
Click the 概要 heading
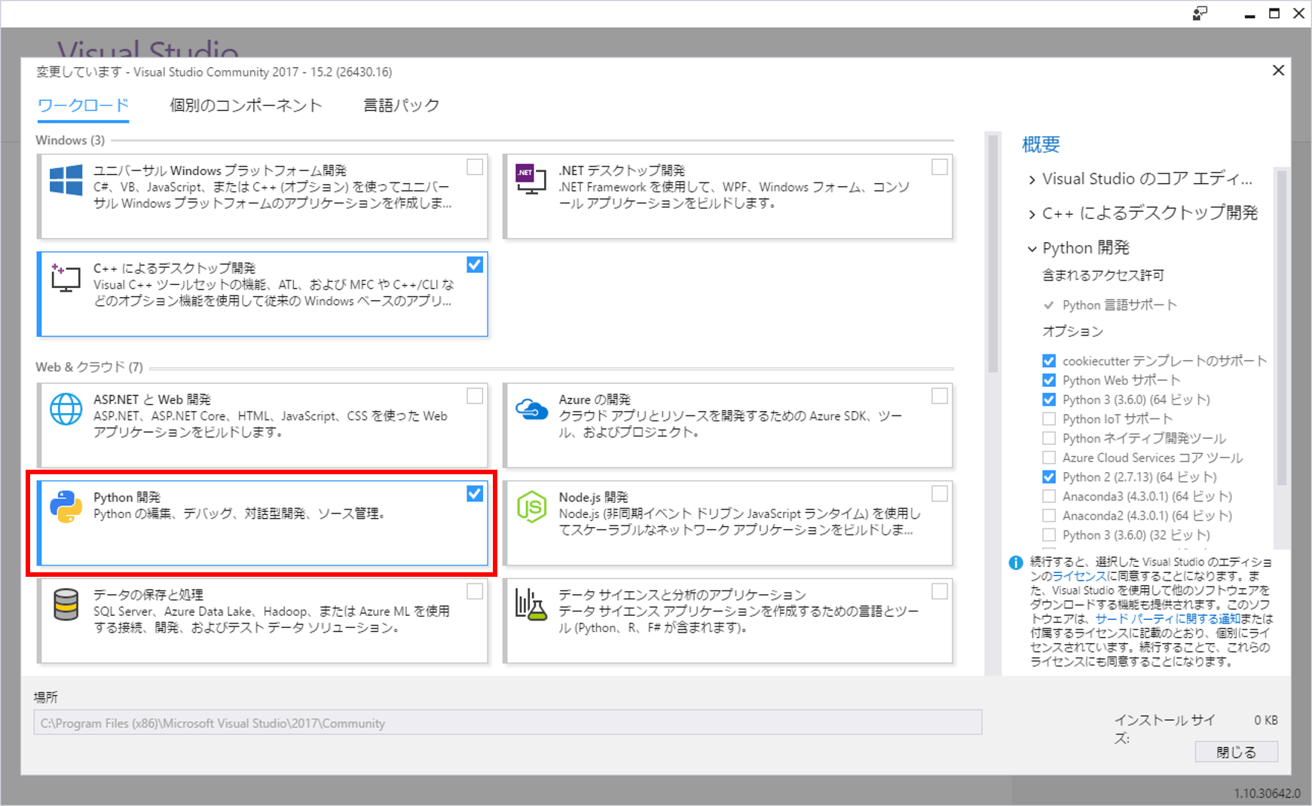(x=1041, y=145)
